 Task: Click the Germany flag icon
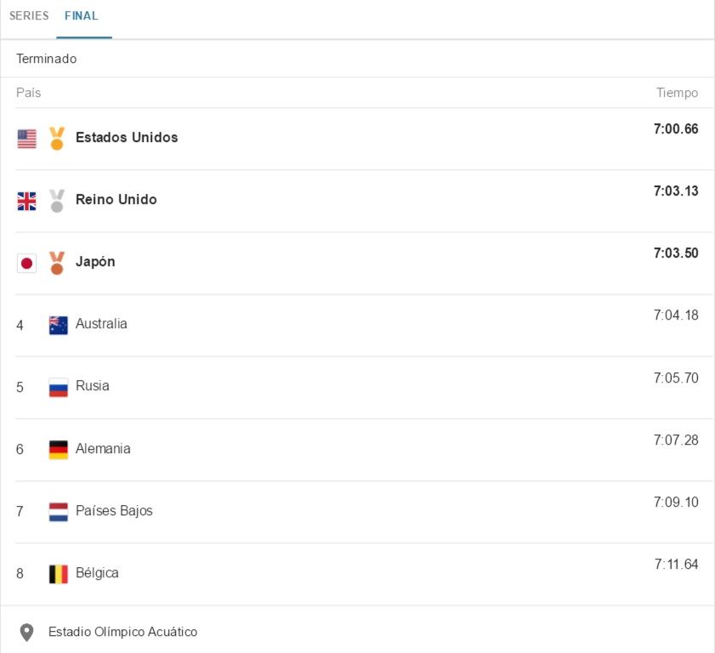pos(59,449)
